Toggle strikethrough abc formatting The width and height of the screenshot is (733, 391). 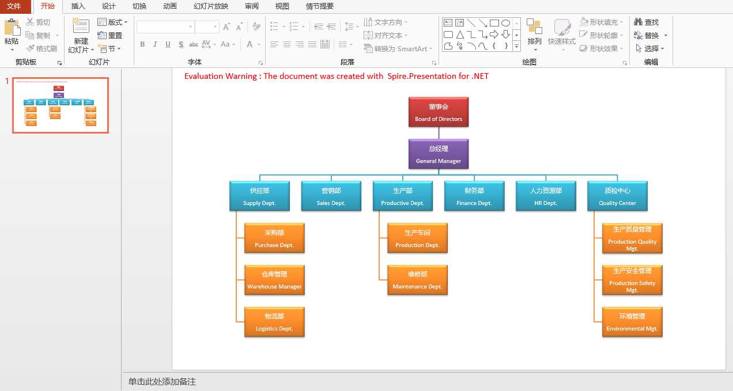194,44
